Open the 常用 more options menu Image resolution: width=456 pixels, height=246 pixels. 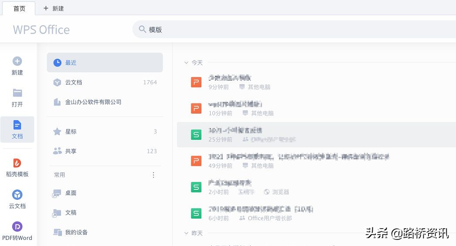(x=153, y=175)
